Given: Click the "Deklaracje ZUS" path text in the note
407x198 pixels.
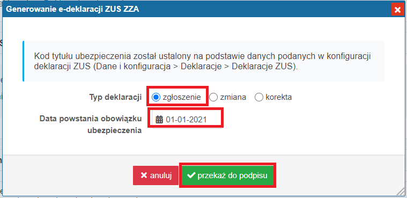Looking at the screenshot, I should (x=264, y=66).
